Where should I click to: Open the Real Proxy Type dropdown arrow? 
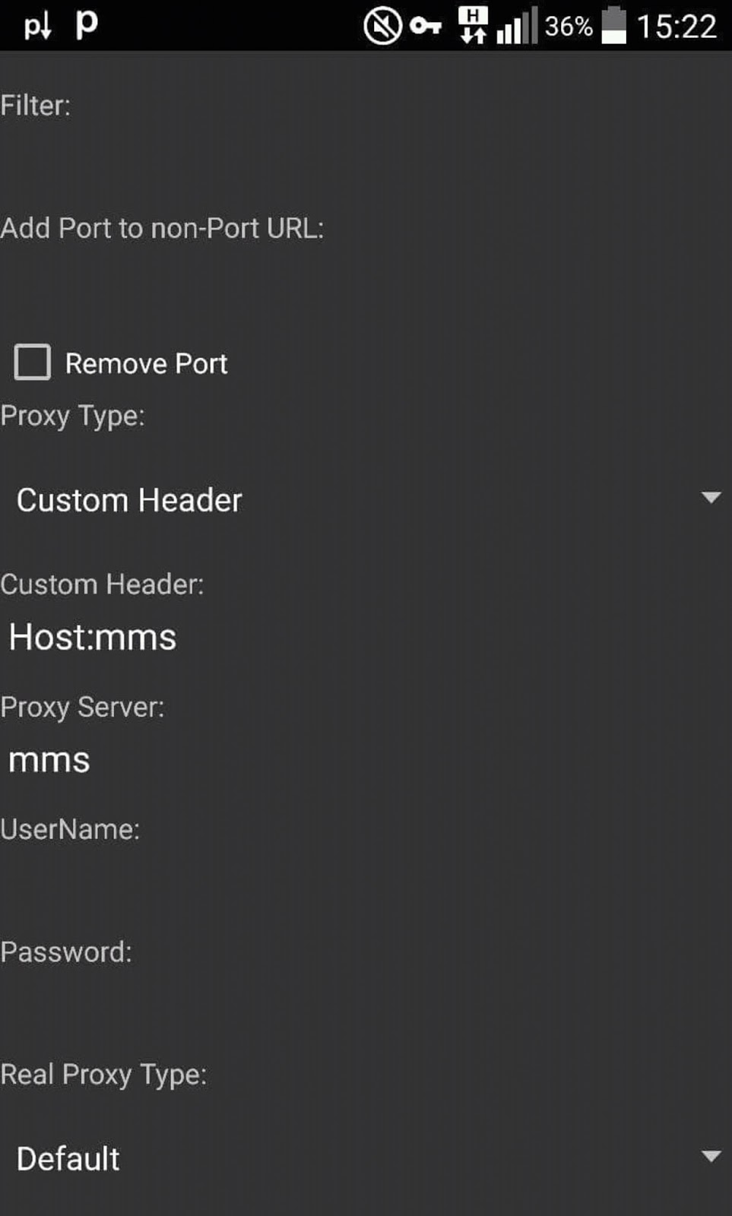(x=711, y=1157)
